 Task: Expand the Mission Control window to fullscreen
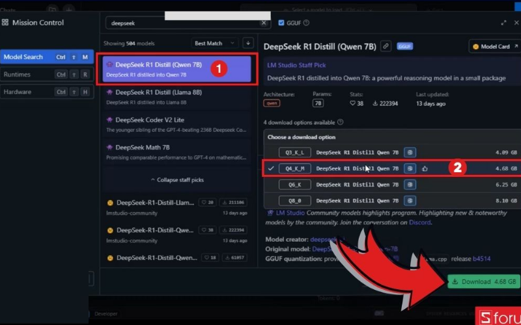coord(503,23)
